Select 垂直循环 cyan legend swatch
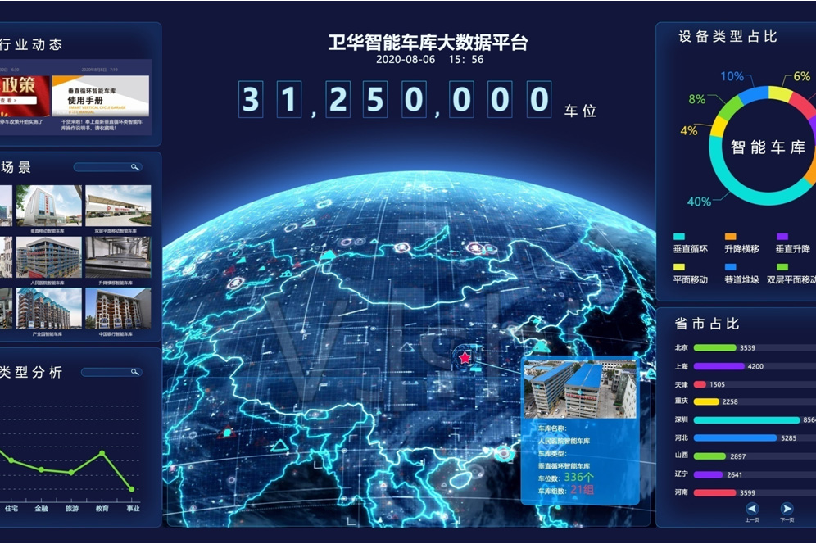 click(679, 236)
